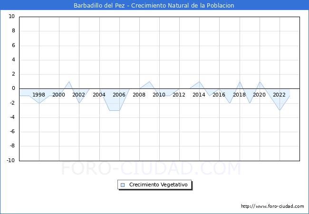Click the y-axis value -10
This screenshot has width=309, height=214.
point(11,160)
